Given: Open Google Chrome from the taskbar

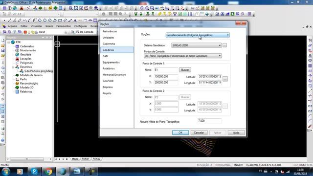Looking at the screenshot, I should (48, 171).
